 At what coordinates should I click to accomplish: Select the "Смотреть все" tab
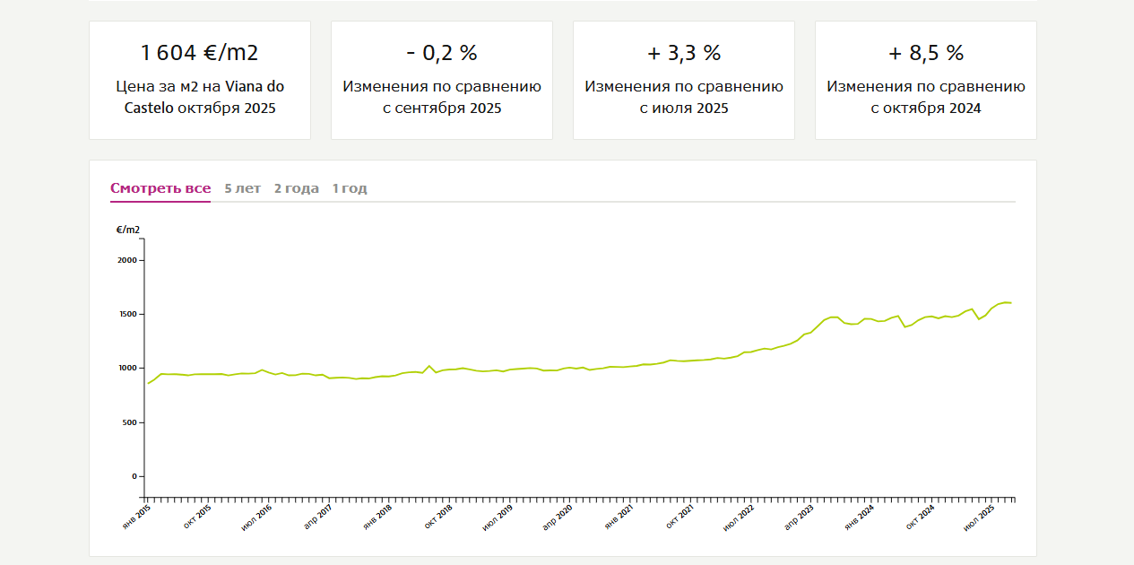click(x=160, y=188)
